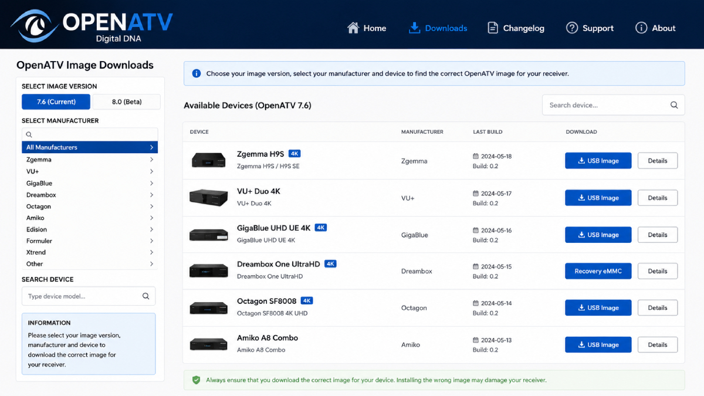Click the calendar icon beside 2024-05-16
The image size is (704, 396).
pyautogui.click(x=476, y=231)
